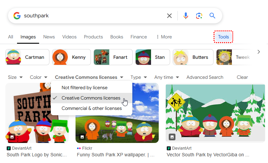The width and height of the screenshot is (268, 163).
Task: Open the Finance tab
Action: click(x=139, y=37)
